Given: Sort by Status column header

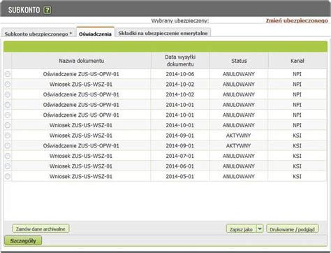Looking at the screenshot, I should pos(239,61).
